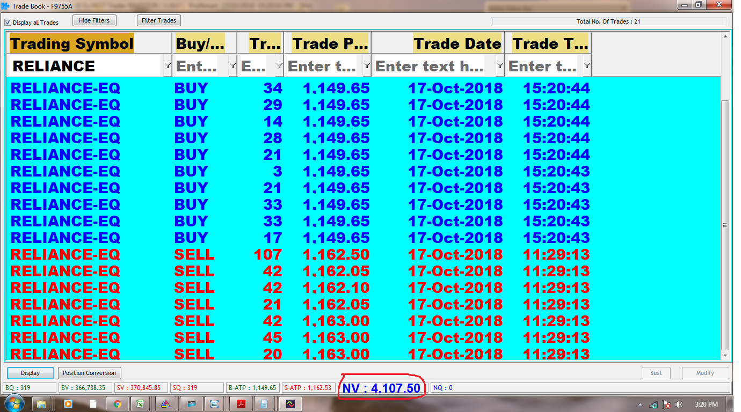741x412 pixels.
Task: Open the Trade Time column filter icon
Action: (x=587, y=65)
